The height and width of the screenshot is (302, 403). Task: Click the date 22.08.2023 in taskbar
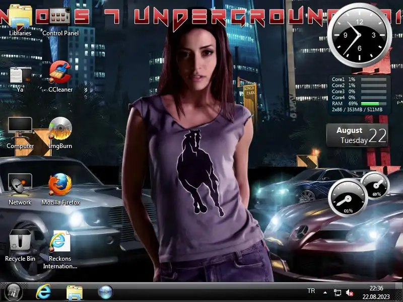point(376,297)
